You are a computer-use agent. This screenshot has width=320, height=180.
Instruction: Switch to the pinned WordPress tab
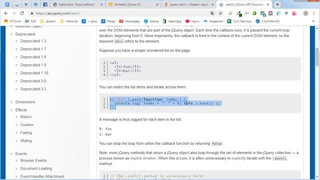[x=35, y=4]
